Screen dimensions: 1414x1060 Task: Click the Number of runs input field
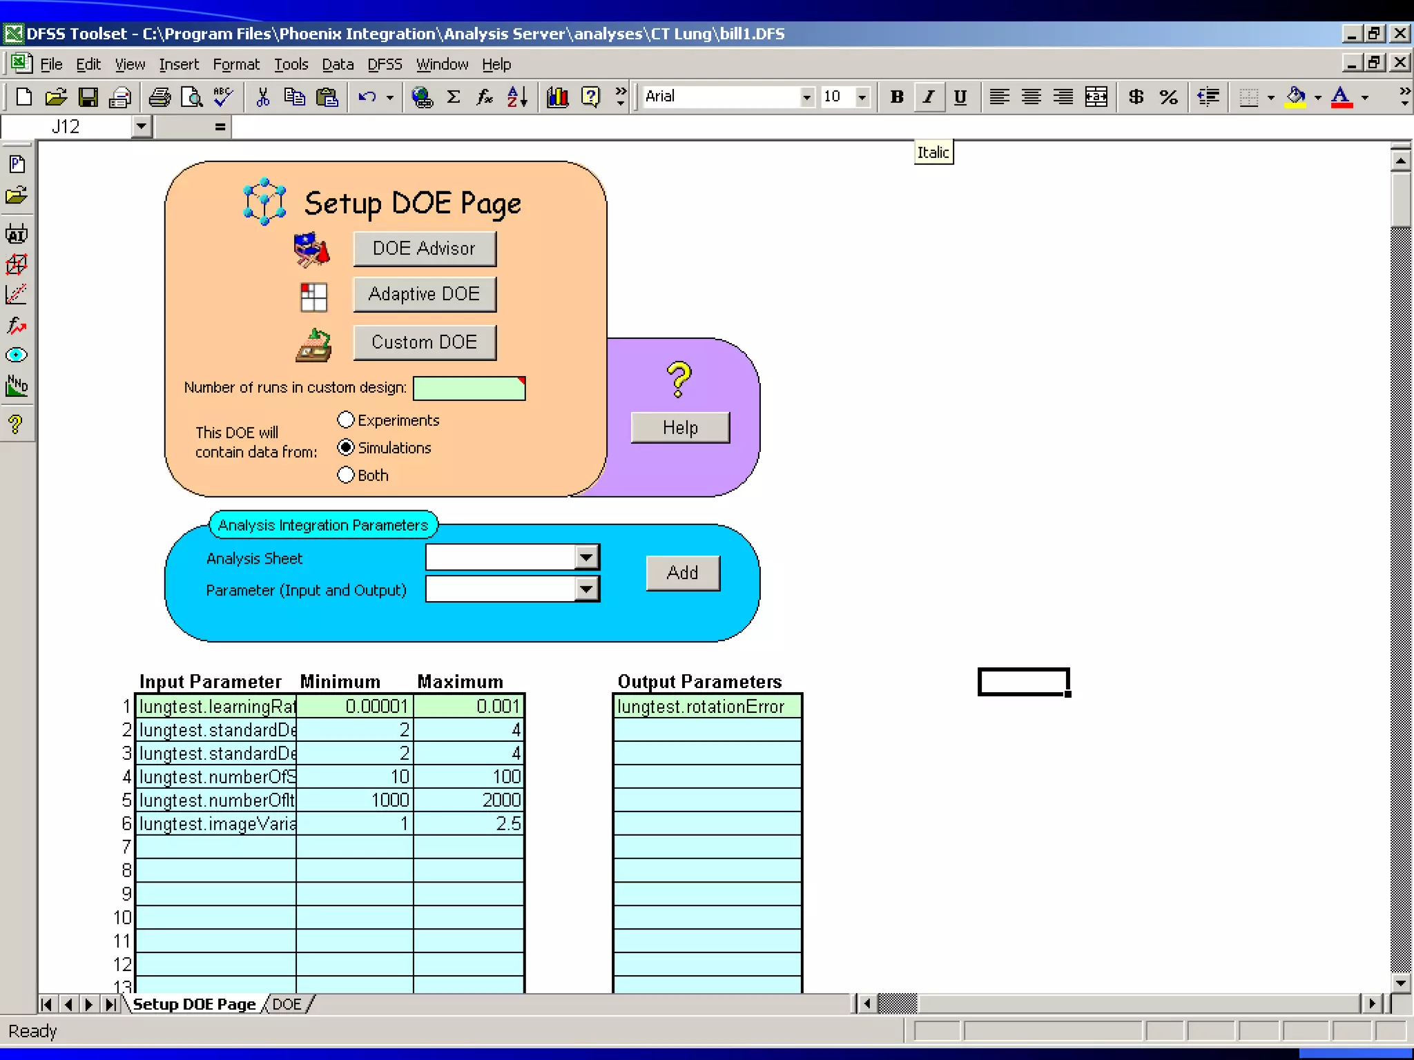click(x=469, y=389)
